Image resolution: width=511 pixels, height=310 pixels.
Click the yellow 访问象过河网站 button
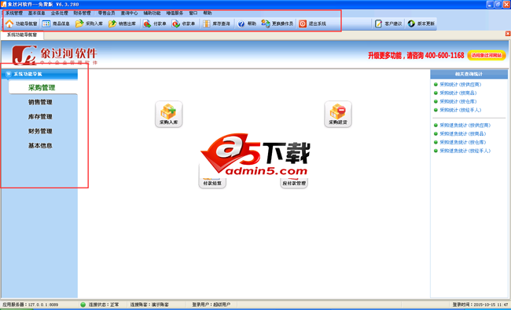coord(487,55)
